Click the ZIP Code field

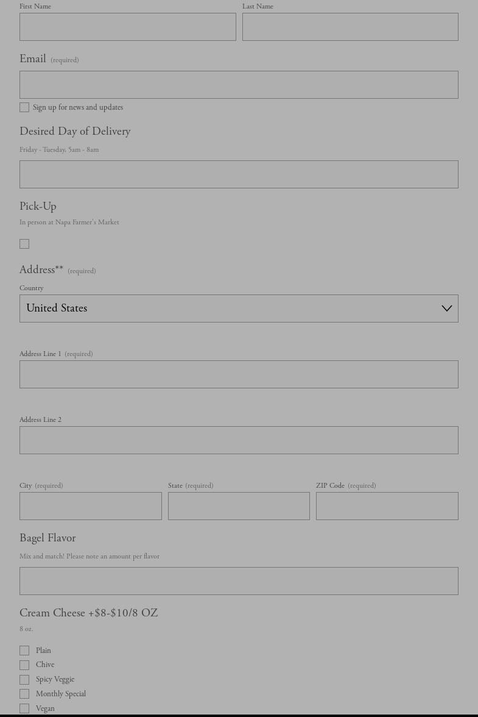coord(387,506)
